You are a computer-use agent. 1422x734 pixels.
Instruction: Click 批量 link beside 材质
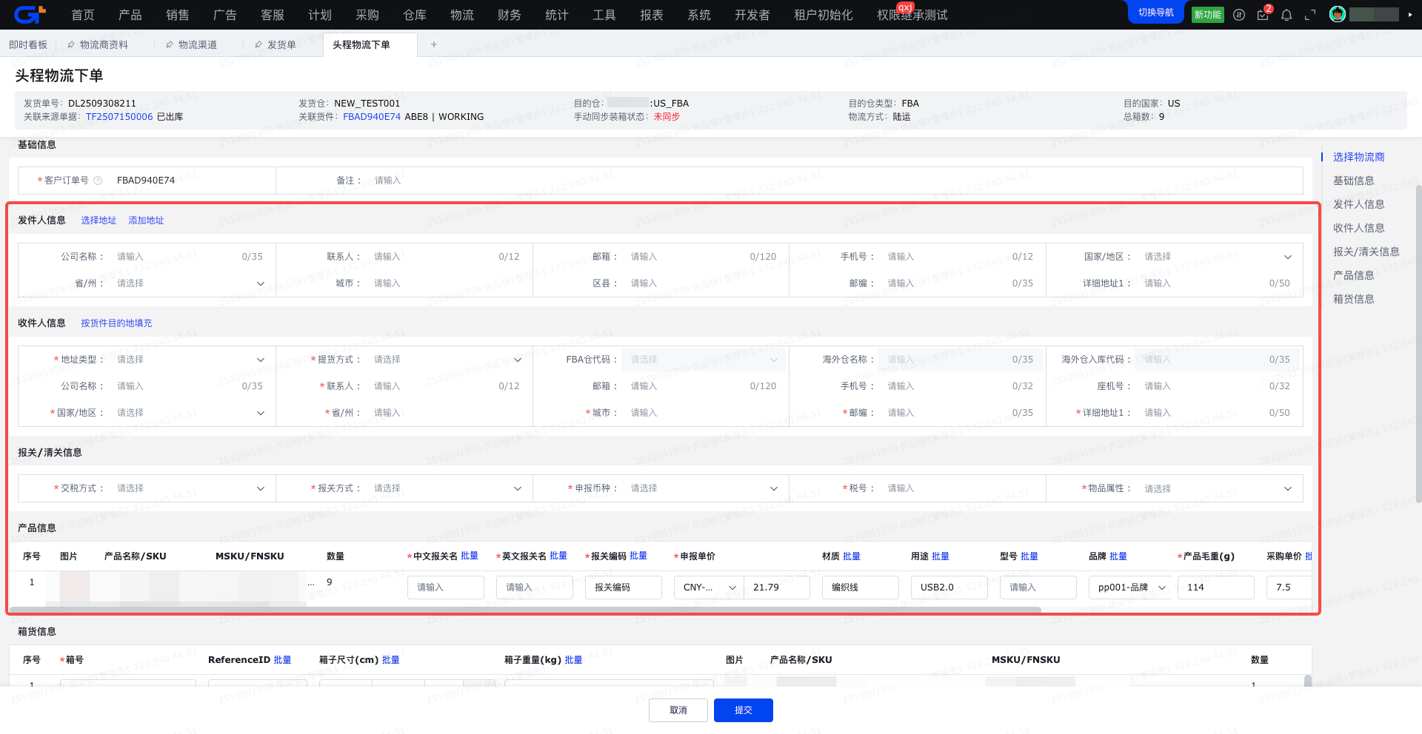(852, 556)
